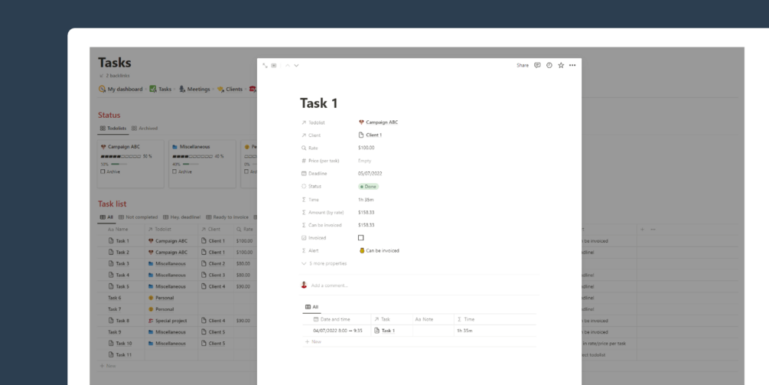The width and height of the screenshot is (769, 385).
Task: Open the Task 1 link in time entry row
Action: [x=384, y=331]
